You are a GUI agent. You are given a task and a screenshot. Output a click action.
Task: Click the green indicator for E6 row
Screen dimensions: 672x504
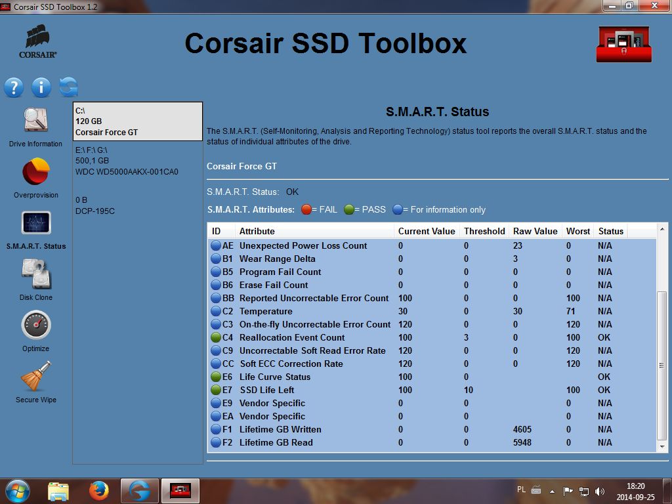(215, 377)
